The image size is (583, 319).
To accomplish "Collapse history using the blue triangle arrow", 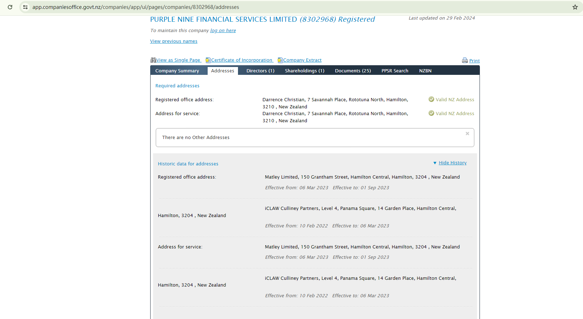I will click(435, 163).
